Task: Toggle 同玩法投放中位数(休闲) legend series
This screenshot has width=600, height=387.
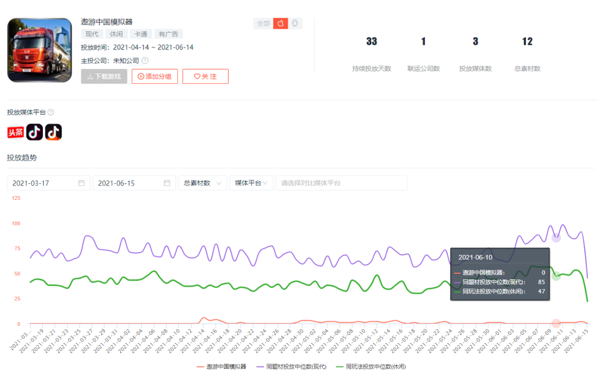Action: click(371, 366)
